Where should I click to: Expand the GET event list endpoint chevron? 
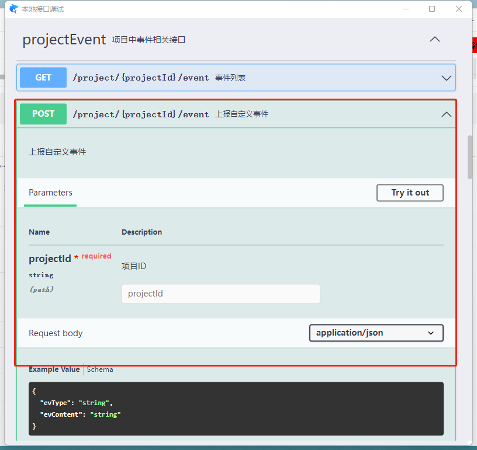pos(446,78)
